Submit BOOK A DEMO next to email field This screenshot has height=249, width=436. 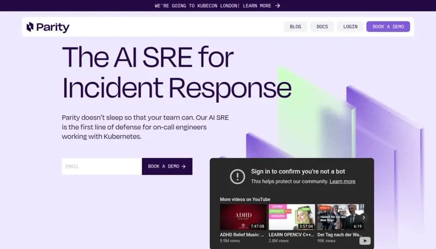coord(167,166)
